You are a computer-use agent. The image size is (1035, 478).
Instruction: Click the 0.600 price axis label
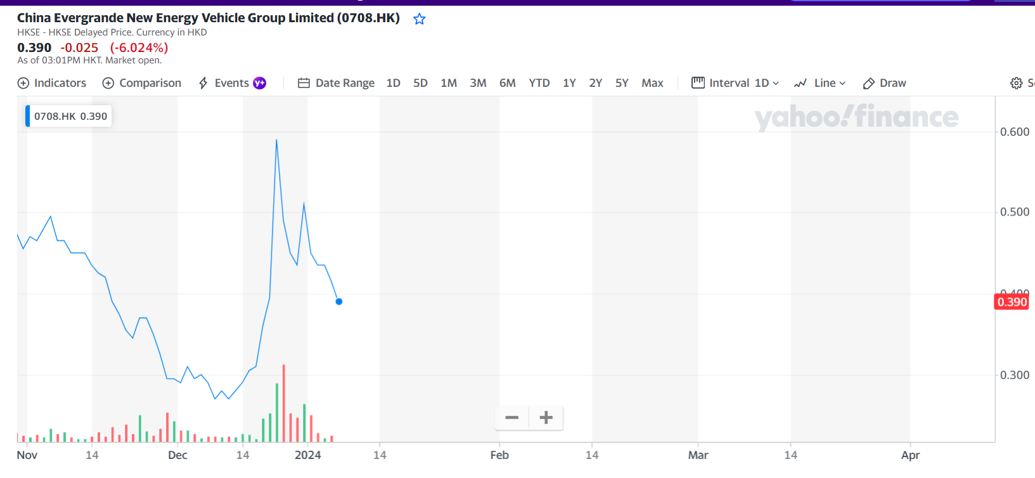[1015, 132]
